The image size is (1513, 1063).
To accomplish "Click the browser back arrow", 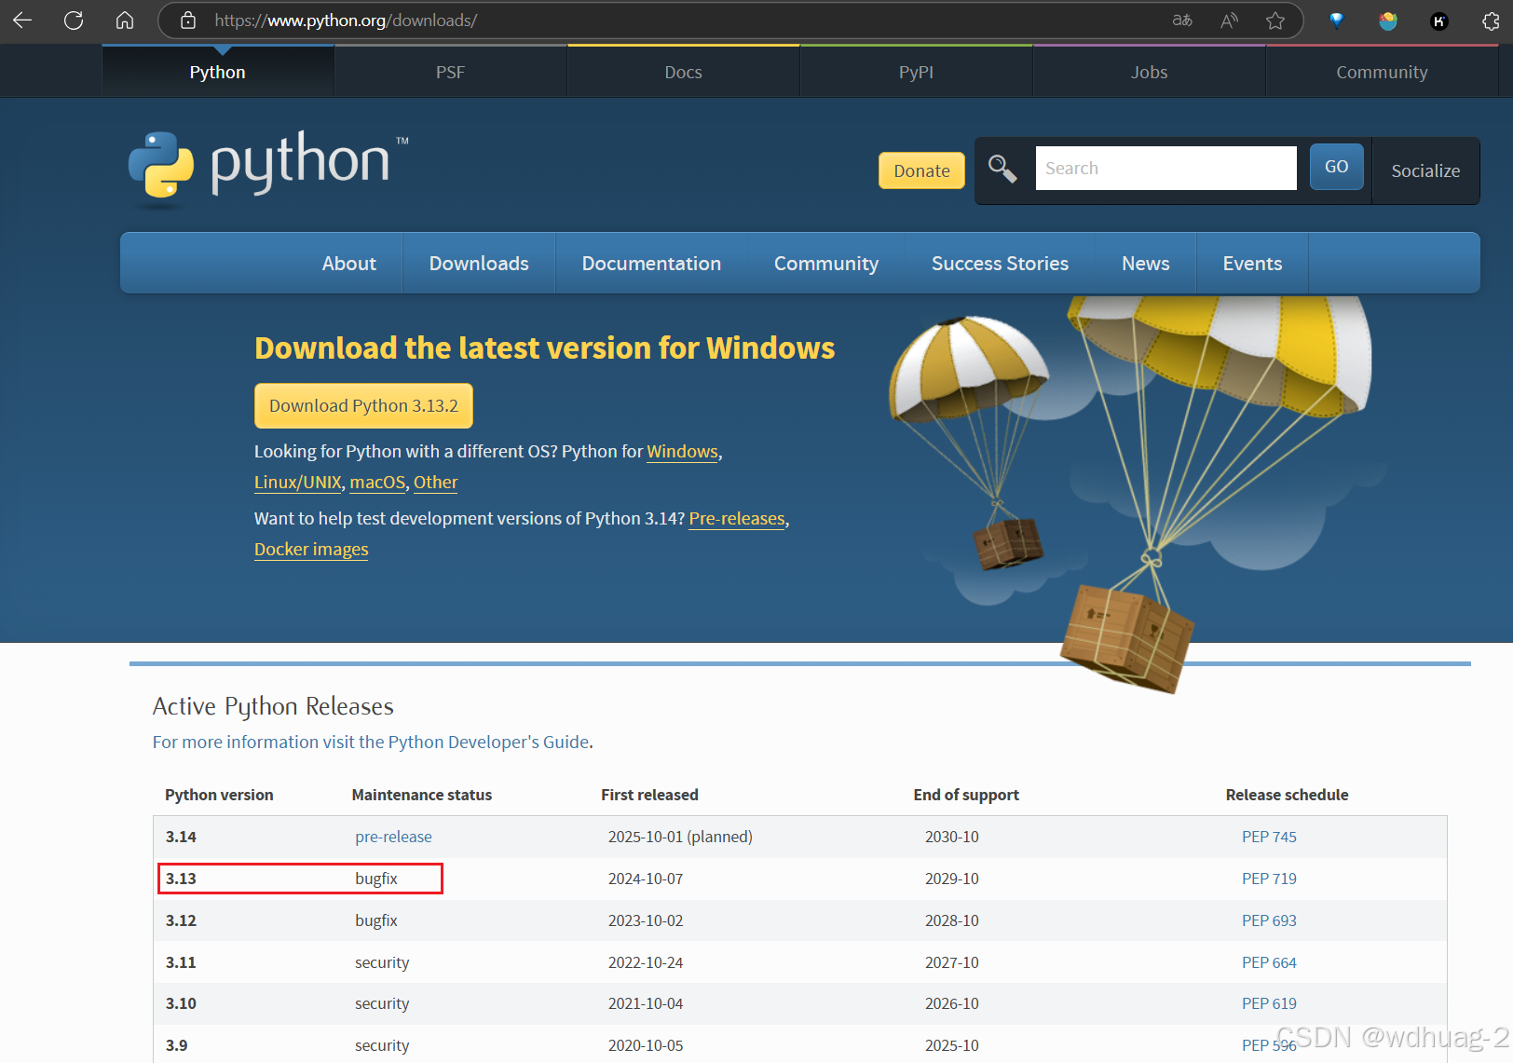I will [x=22, y=20].
